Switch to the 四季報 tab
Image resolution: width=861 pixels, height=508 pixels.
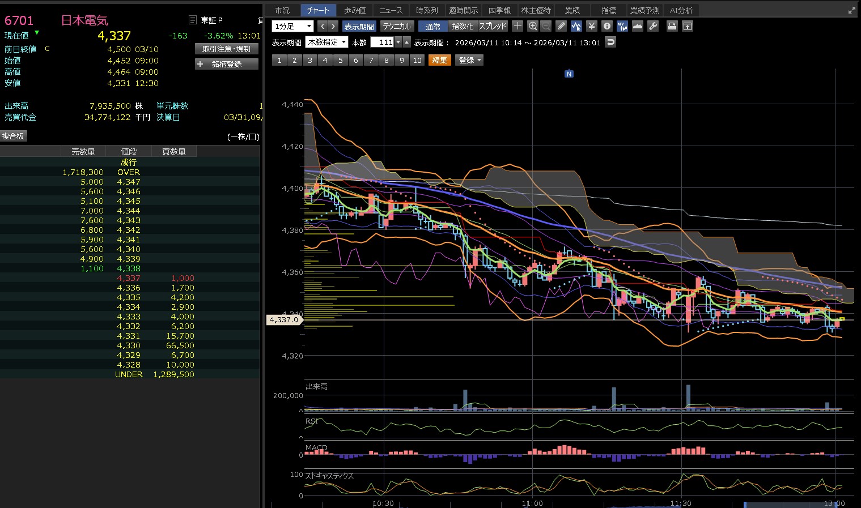coord(499,10)
